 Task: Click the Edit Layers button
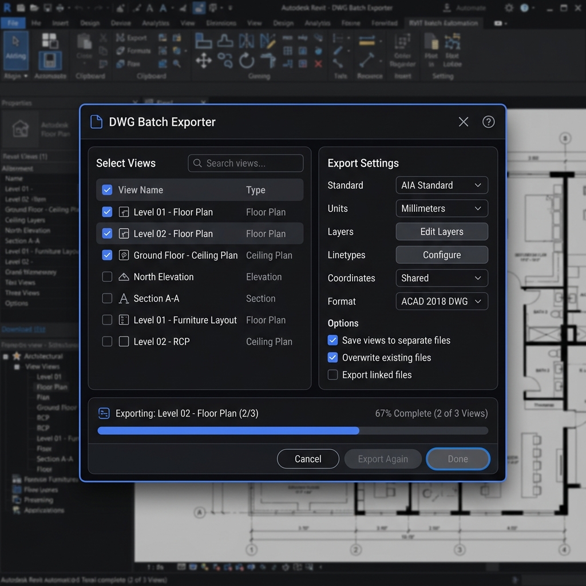(x=442, y=232)
